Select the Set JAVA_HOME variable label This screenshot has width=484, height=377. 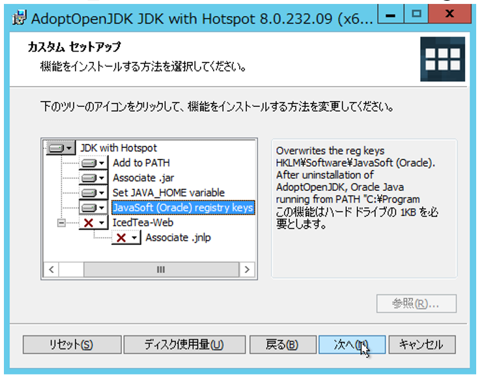[169, 193]
